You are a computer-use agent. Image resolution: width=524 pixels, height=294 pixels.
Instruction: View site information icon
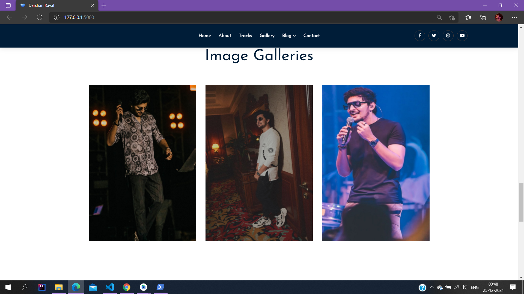click(56, 17)
